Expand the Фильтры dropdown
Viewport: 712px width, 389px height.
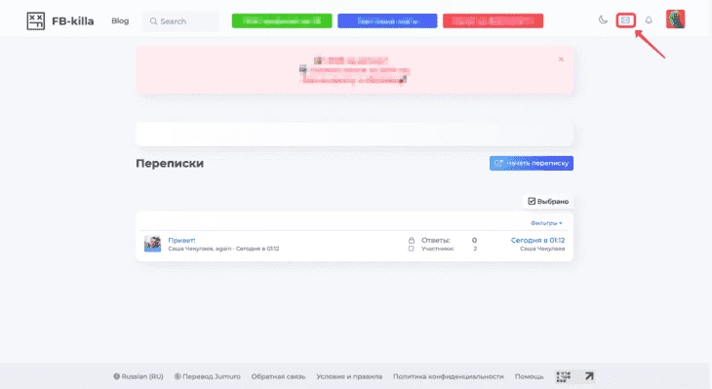pyautogui.click(x=546, y=223)
